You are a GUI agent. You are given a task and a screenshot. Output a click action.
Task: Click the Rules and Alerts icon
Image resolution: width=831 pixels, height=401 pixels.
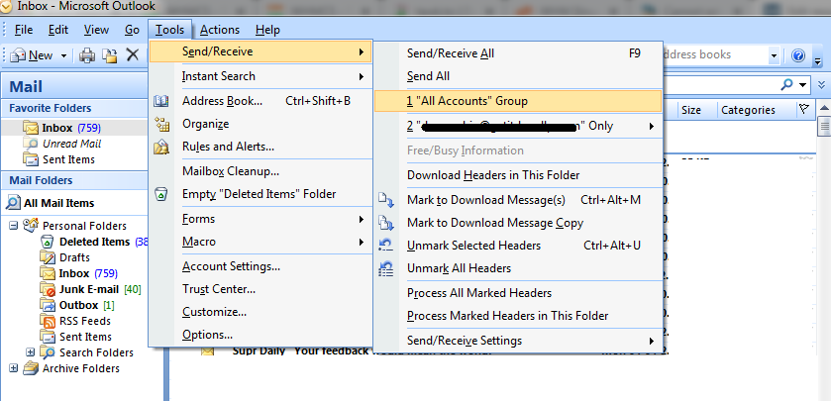tap(161, 147)
